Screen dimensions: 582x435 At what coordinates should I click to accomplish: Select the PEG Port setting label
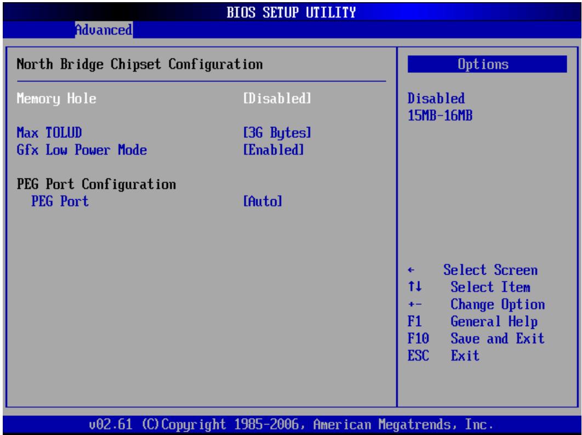pyautogui.click(x=60, y=201)
